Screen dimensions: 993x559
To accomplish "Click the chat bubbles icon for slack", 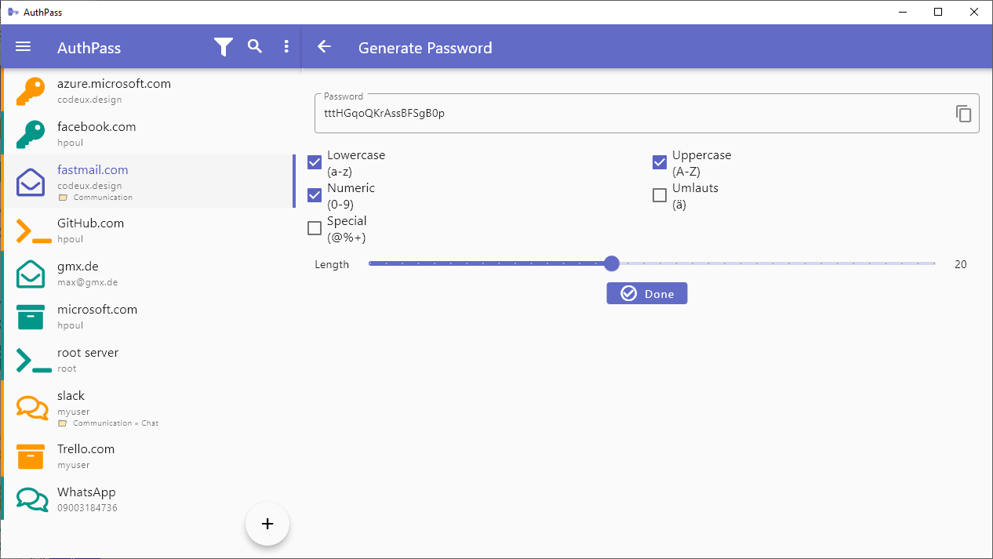I will (x=32, y=409).
